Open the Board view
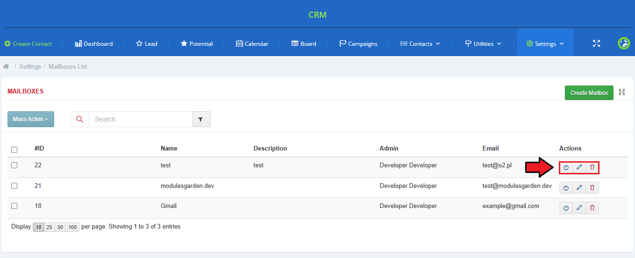Image resolution: width=635 pixels, height=258 pixels. (304, 43)
